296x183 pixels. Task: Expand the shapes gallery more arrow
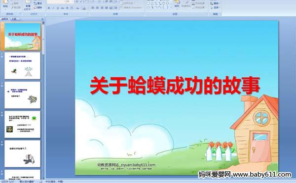point(171,7)
